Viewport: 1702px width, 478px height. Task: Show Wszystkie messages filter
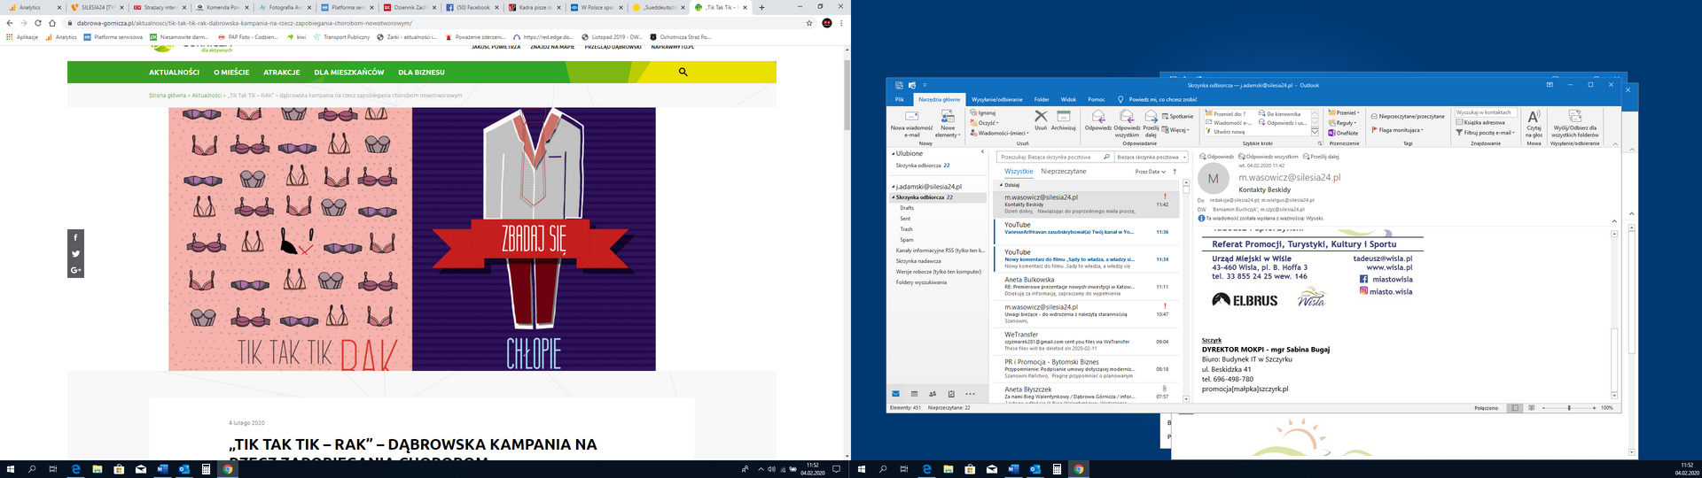click(x=1019, y=172)
